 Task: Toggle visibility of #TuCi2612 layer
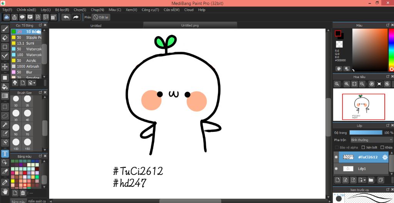point(336,157)
